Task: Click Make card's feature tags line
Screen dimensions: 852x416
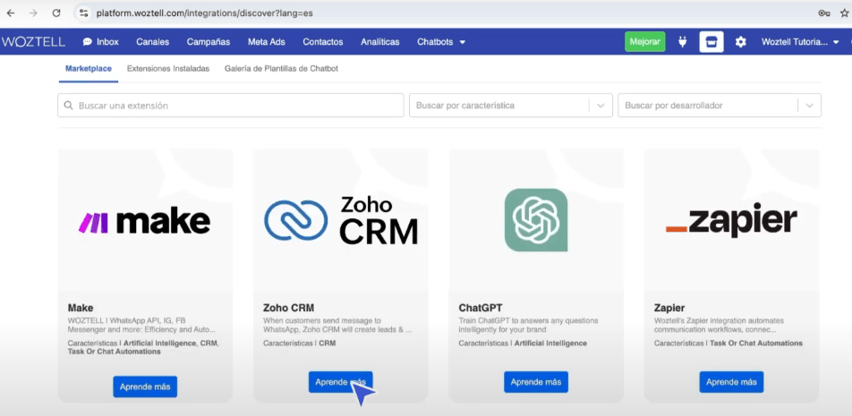Action: tap(143, 348)
